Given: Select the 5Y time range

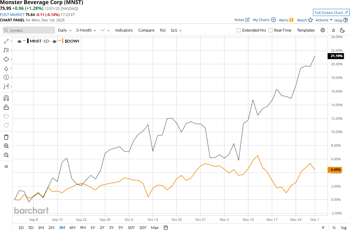Looking at the screenshot, I should [x=121, y=228].
